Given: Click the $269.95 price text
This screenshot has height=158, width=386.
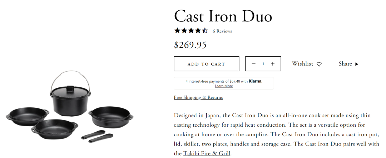Looking at the screenshot, I should (190, 45).
